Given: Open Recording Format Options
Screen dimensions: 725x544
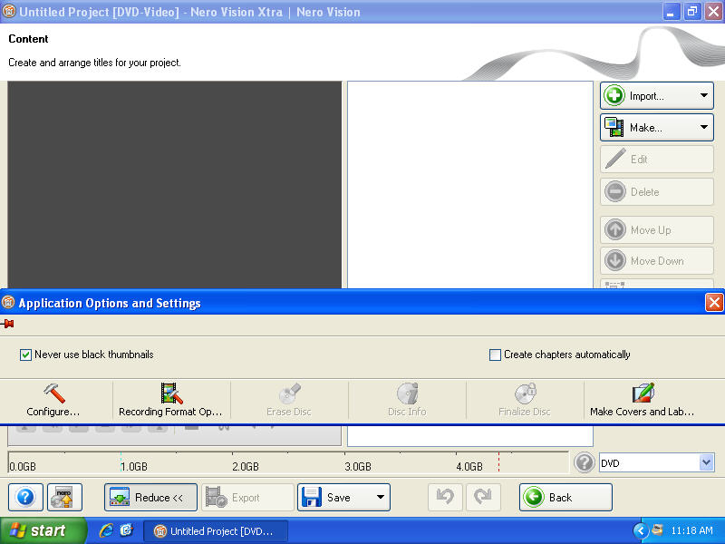Looking at the screenshot, I should coord(171,400).
